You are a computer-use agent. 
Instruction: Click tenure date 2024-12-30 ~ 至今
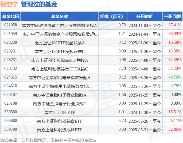[x=145, y=112]
